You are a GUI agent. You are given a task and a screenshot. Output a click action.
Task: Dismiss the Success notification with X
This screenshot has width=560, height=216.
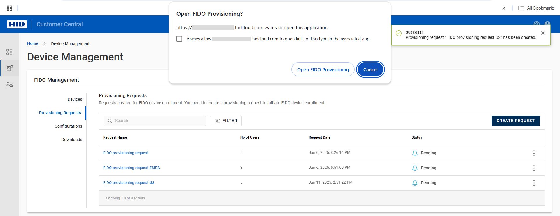543,33
